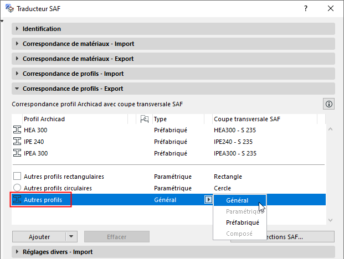Expand Correspondance de profils - Import
This screenshot has width=344, height=259.
173,74
